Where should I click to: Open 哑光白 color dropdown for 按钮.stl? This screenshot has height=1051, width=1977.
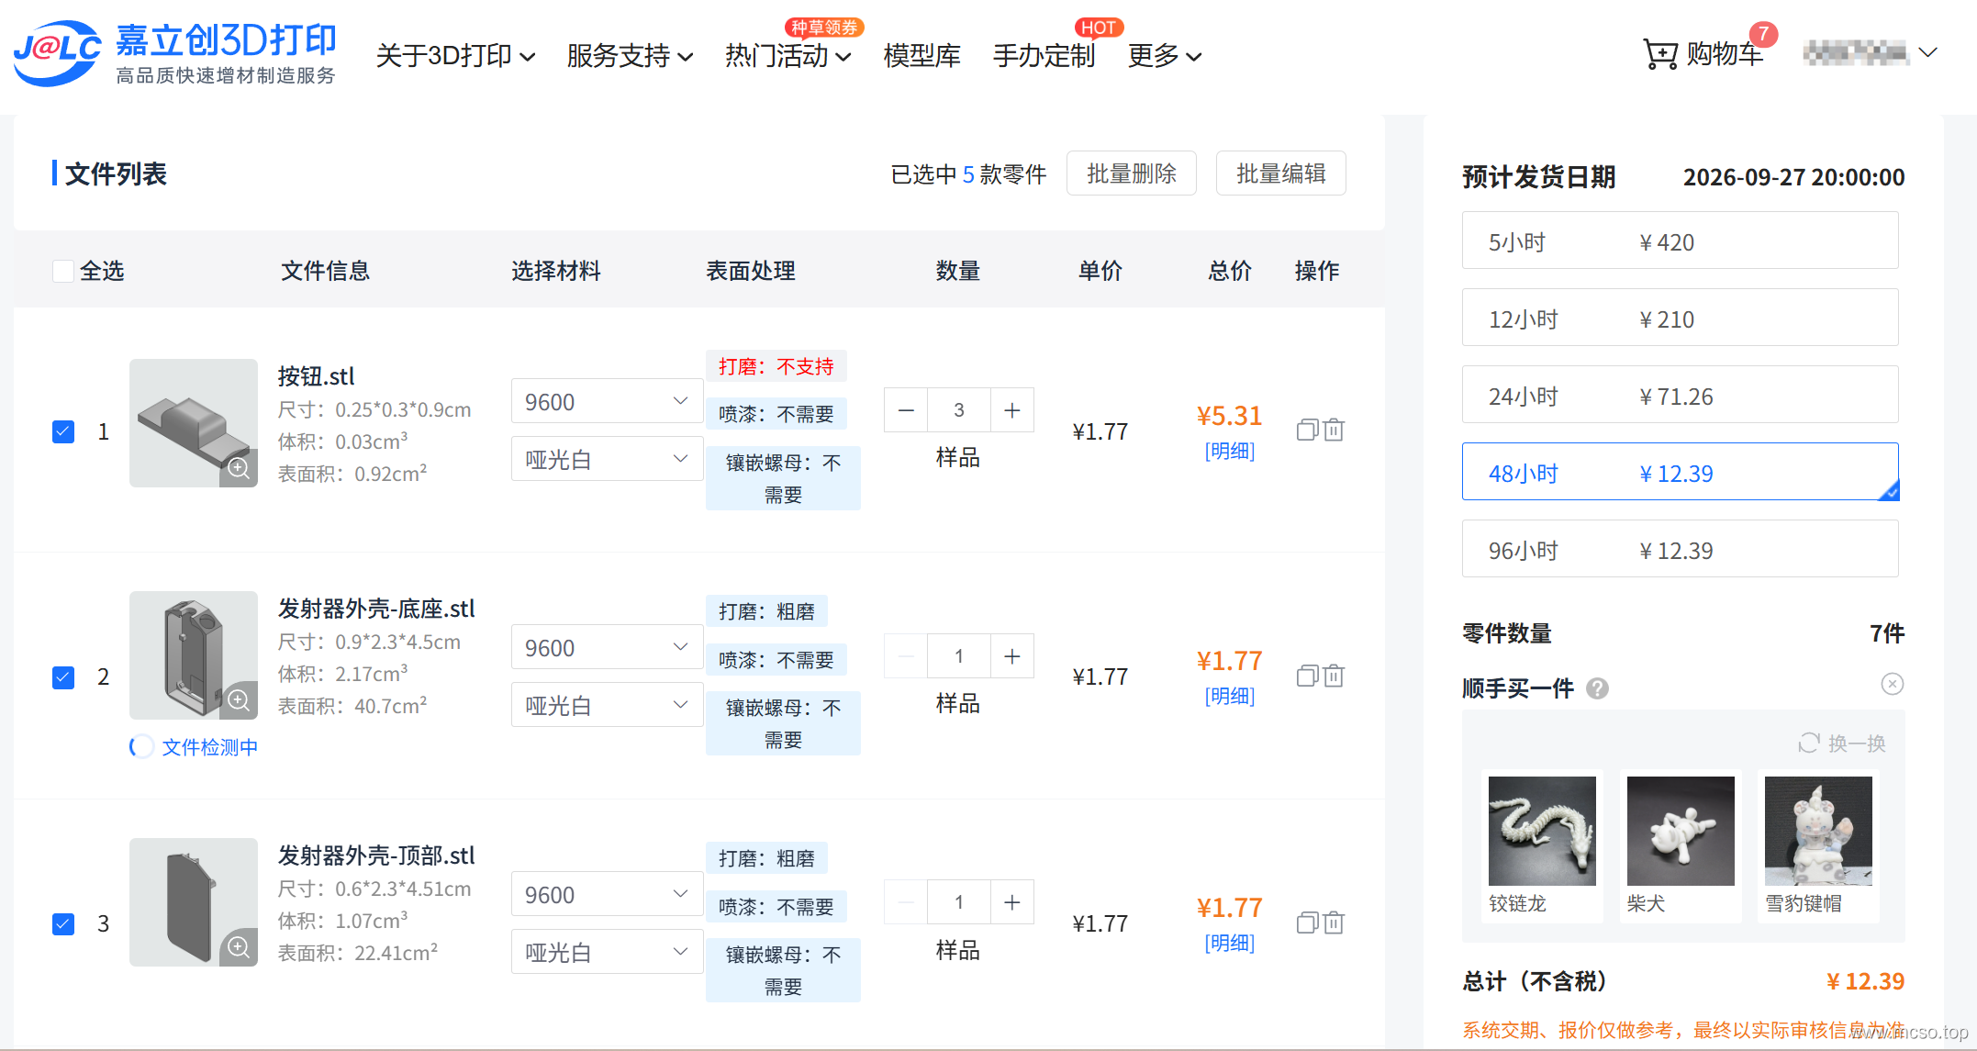(x=607, y=459)
